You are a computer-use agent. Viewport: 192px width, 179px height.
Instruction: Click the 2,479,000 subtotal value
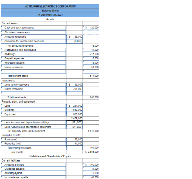(77, 118)
